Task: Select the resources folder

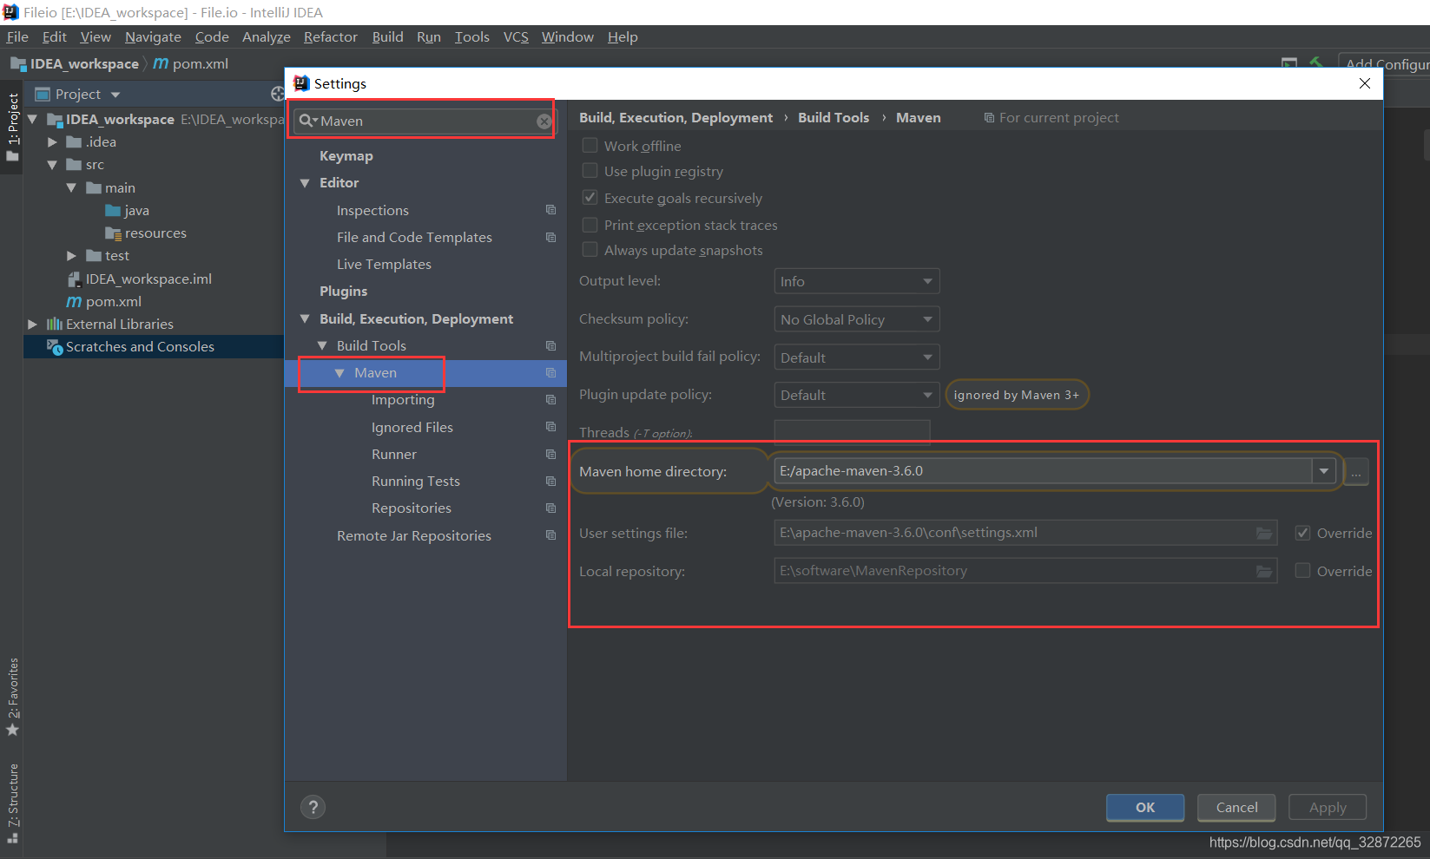Action: click(x=155, y=233)
